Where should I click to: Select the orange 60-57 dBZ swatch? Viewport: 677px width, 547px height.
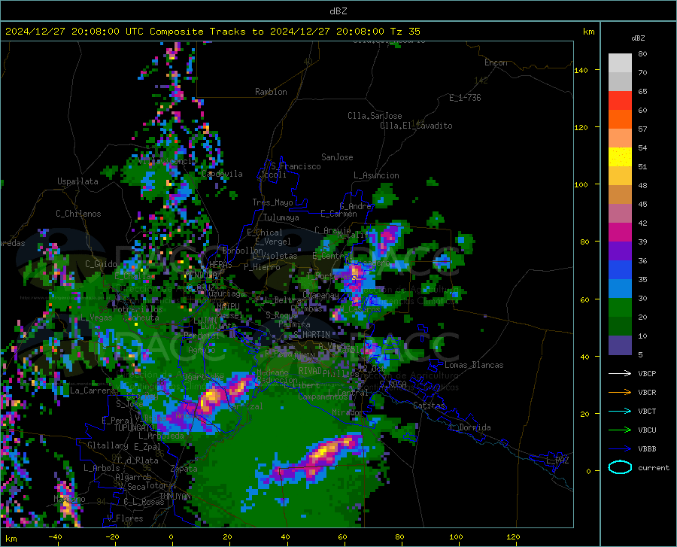coord(620,120)
